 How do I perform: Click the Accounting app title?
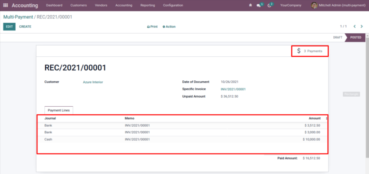click(x=25, y=5)
